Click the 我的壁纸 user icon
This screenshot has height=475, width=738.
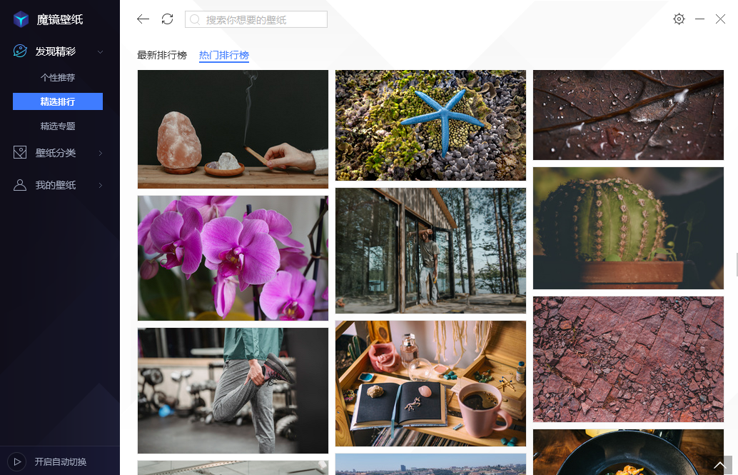coord(21,185)
